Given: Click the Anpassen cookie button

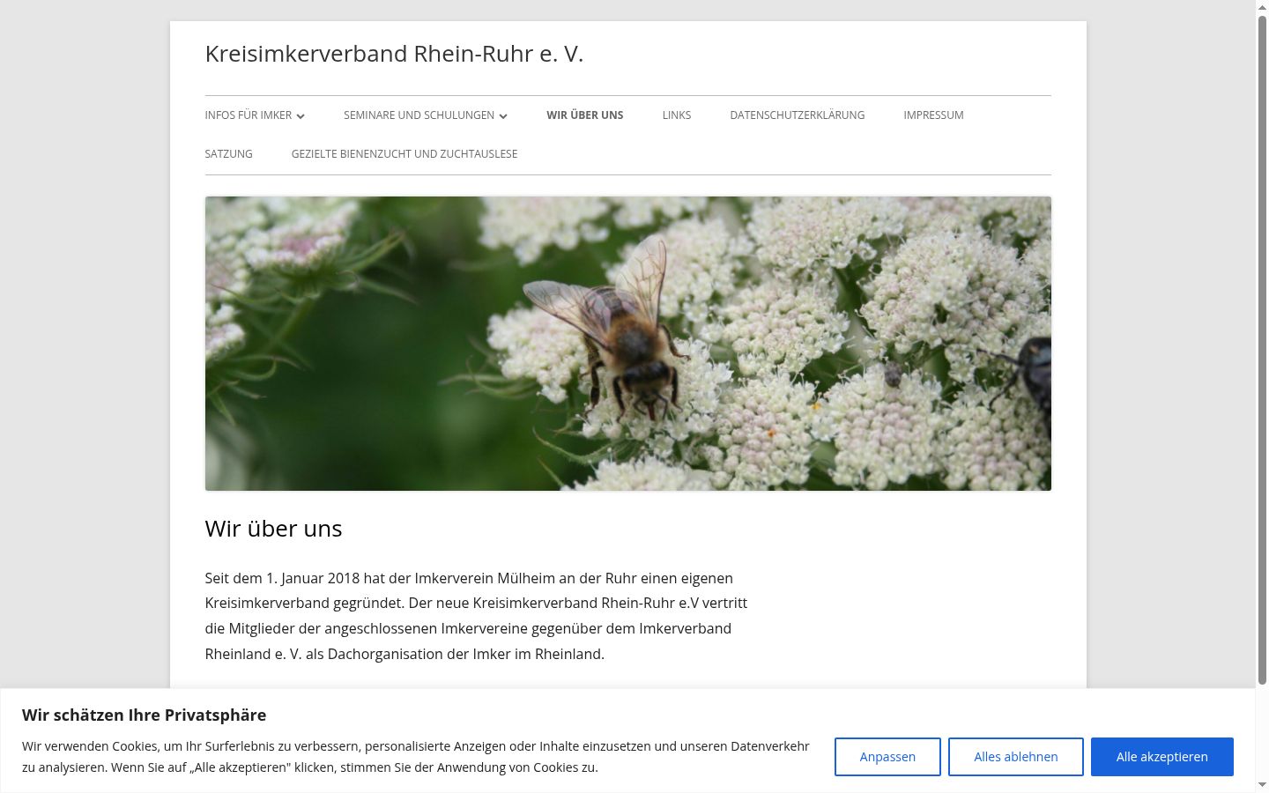Looking at the screenshot, I should point(887,757).
